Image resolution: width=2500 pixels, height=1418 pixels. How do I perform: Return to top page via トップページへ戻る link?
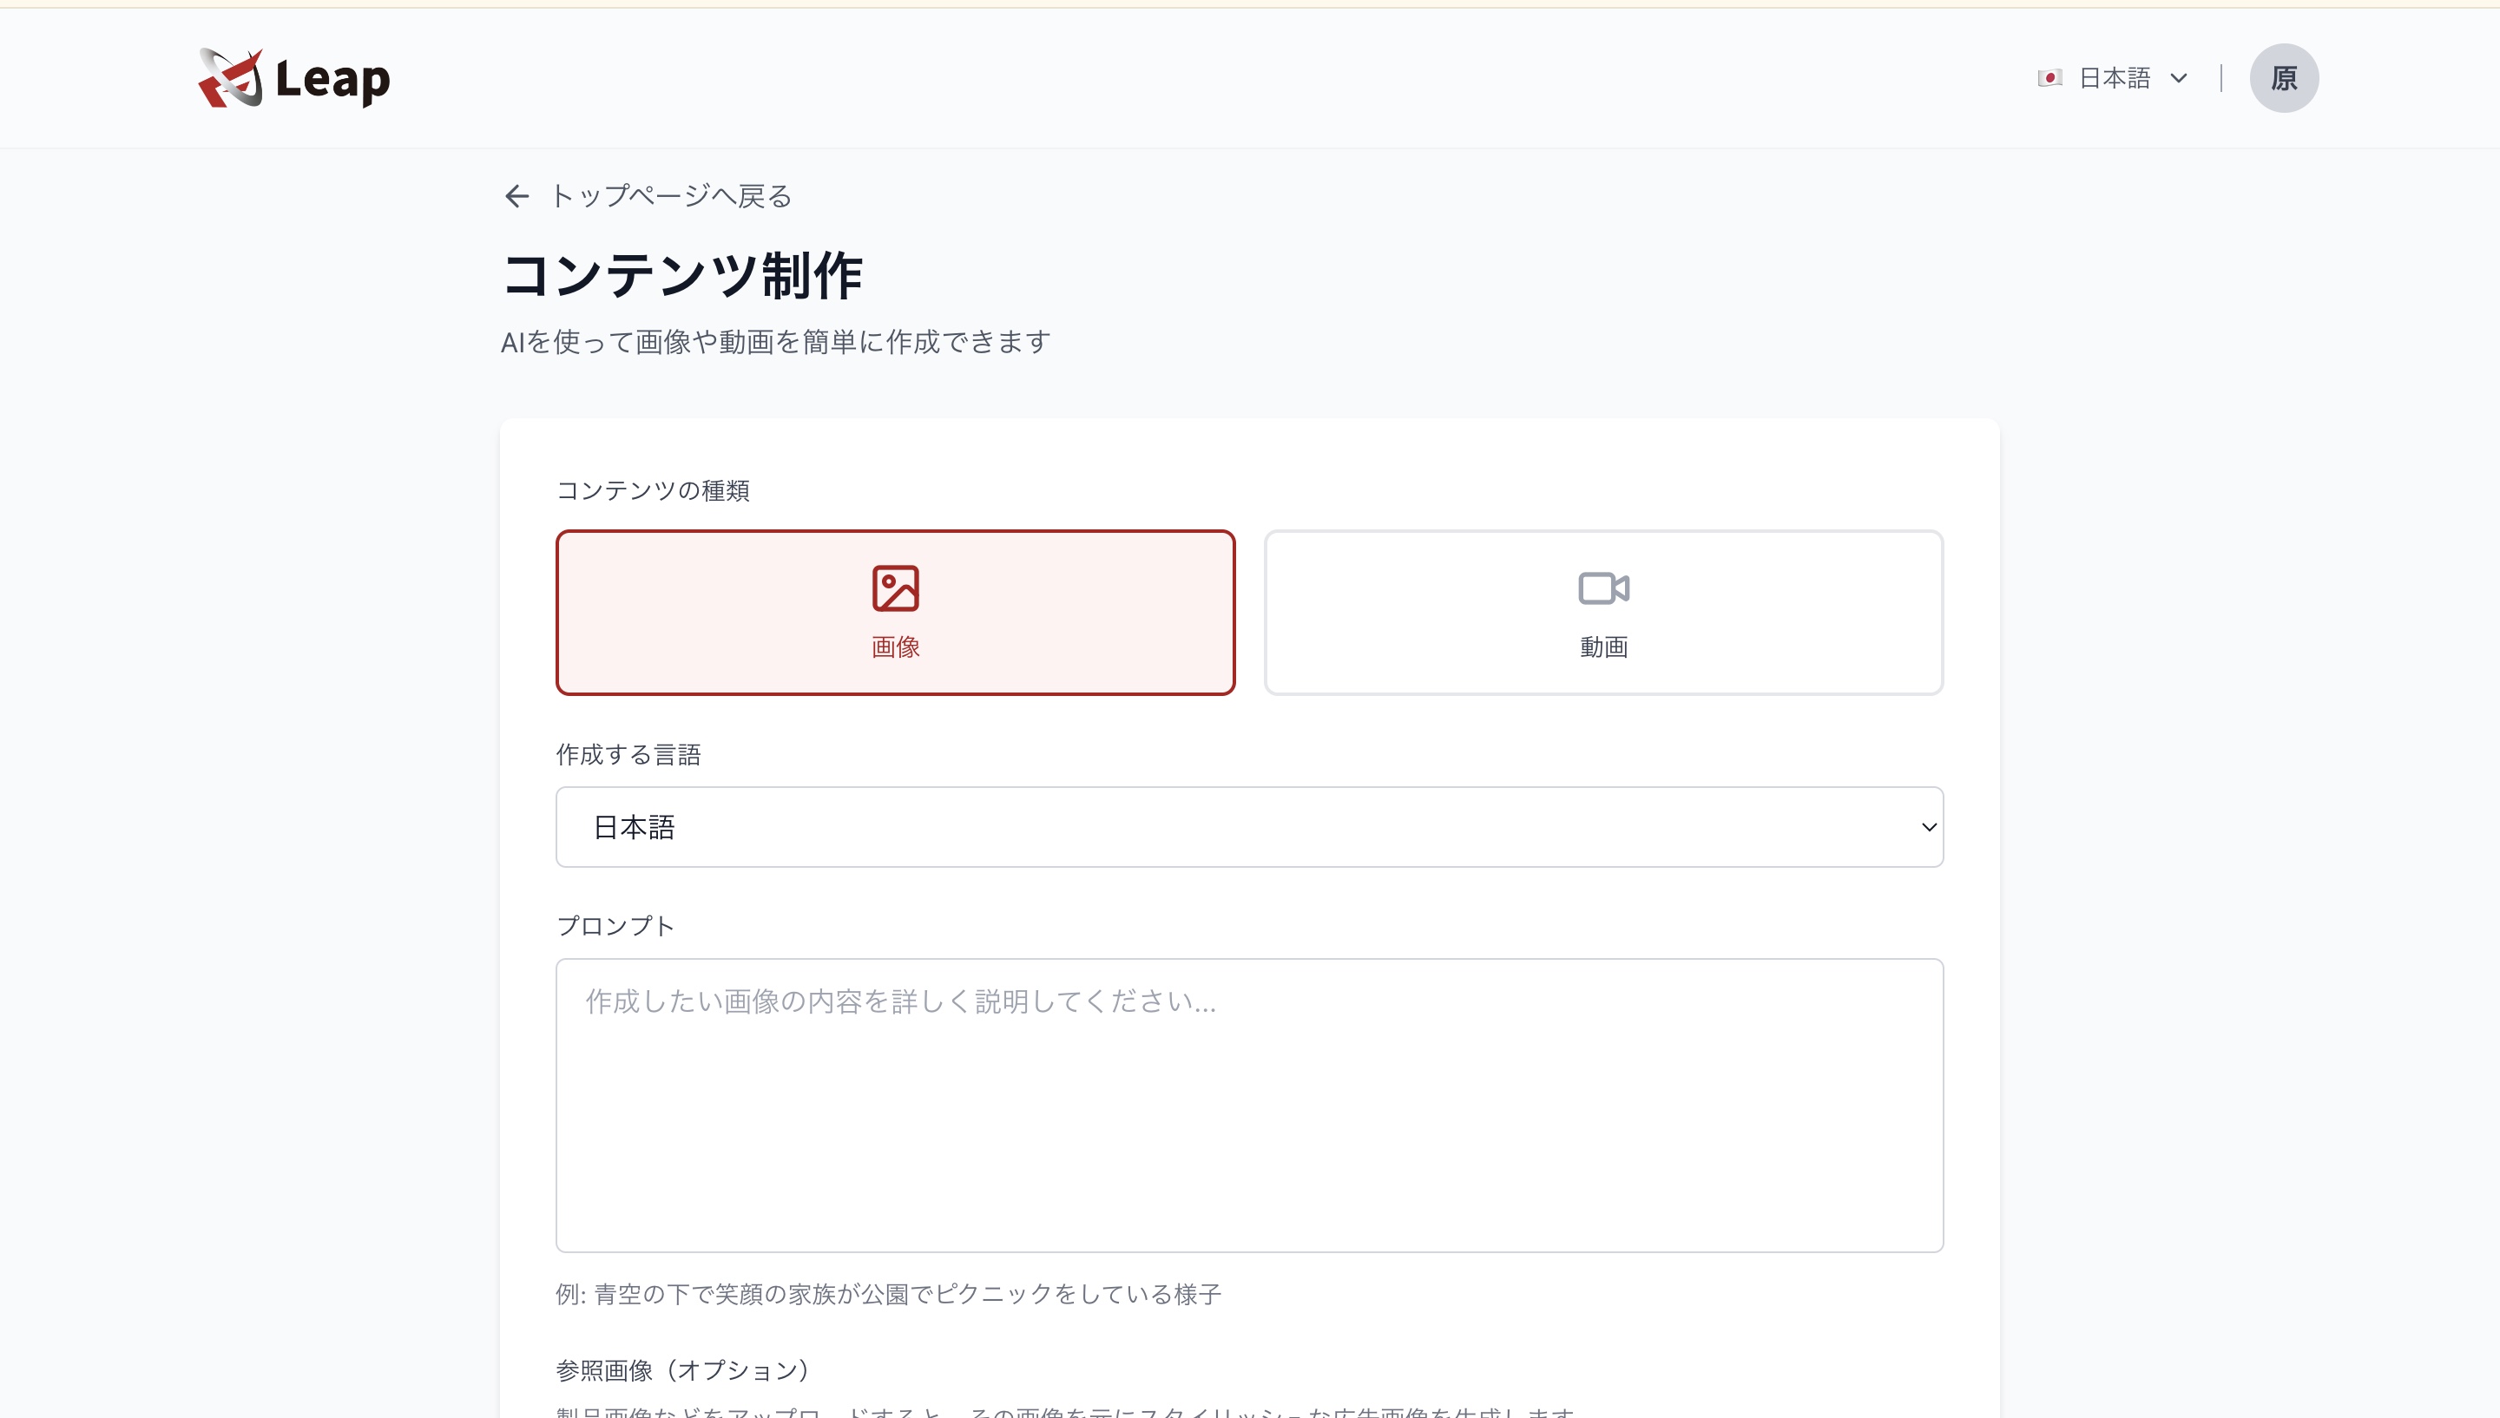pyautogui.click(x=669, y=196)
